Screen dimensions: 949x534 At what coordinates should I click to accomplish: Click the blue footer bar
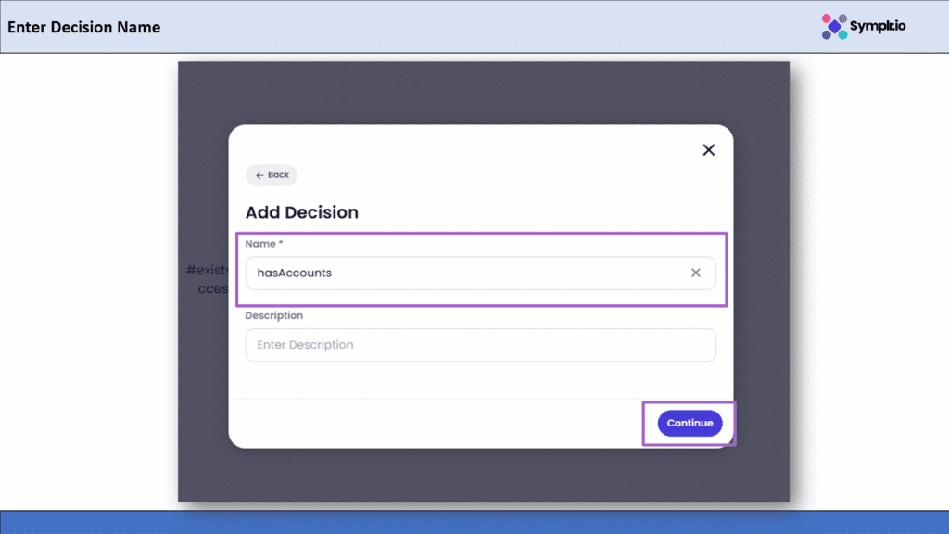point(474,522)
